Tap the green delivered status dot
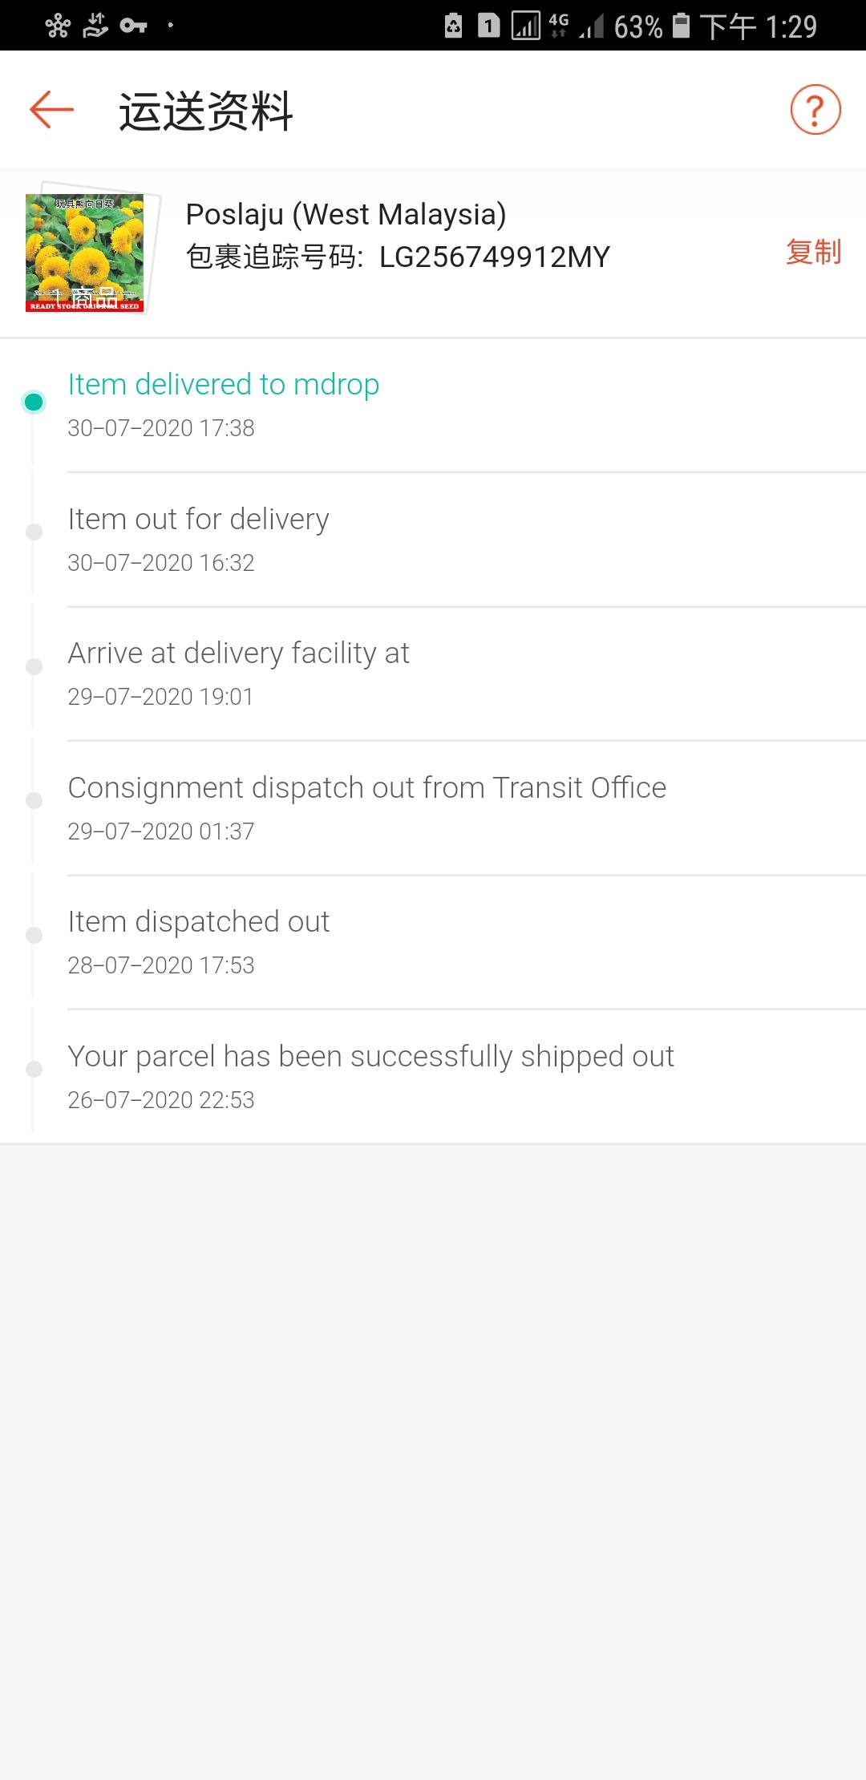Image resolution: width=866 pixels, height=1780 pixels. (x=34, y=402)
